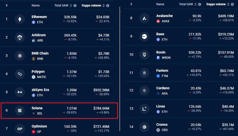Click the Arbitrum chain logo icon
Viewport: 238px width, 136px height.
coord(20,37)
